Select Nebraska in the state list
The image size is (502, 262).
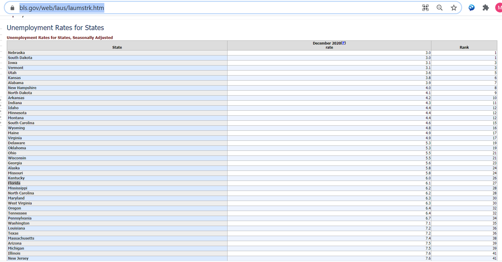tap(16, 53)
